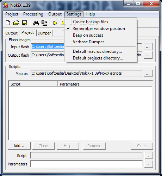Screen dimensions: 162x176
Task: Click the NokiX app icon in title bar
Action: tap(6, 5)
